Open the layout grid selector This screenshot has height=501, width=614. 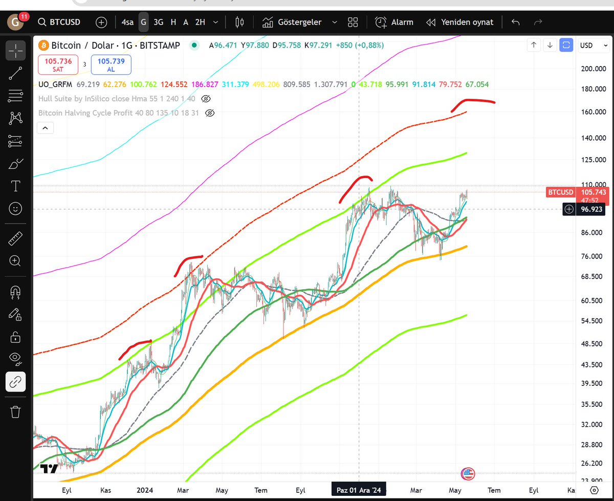pyautogui.click(x=353, y=23)
